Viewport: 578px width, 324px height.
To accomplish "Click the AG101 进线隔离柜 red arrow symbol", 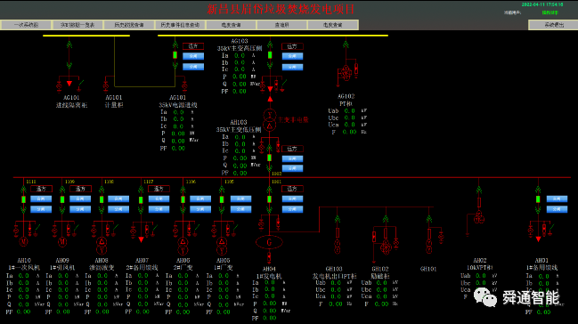I will (x=69, y=84).
